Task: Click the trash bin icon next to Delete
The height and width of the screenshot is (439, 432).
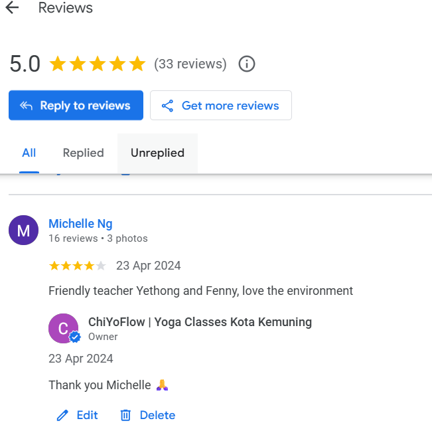Action: (125, 415)
